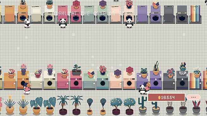The width and height of the screenshot is (207, 116).
Task: Pick the snake plant atop the purple washer
Action: [156, 68]
